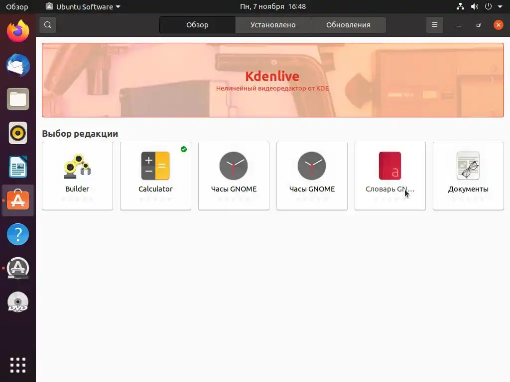
Task: Open the Ubuntu Software app menu dropdown
Action: click(x=83, y=6)
